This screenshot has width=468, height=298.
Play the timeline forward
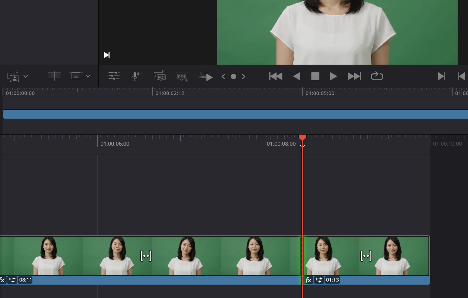coord(333,76)
